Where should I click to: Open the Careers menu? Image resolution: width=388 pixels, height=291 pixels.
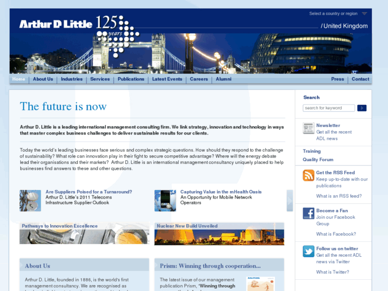[x=199, y=79]
